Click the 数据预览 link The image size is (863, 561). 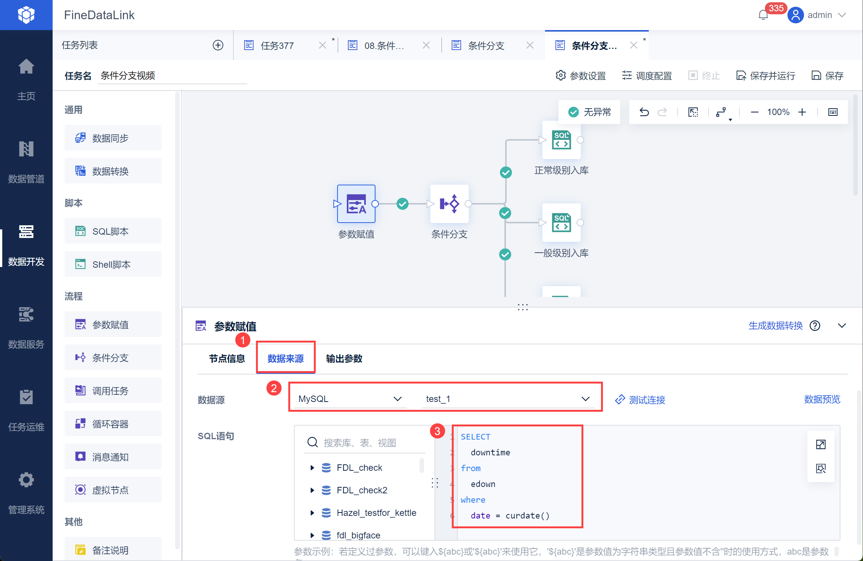(x=822, y=399)
